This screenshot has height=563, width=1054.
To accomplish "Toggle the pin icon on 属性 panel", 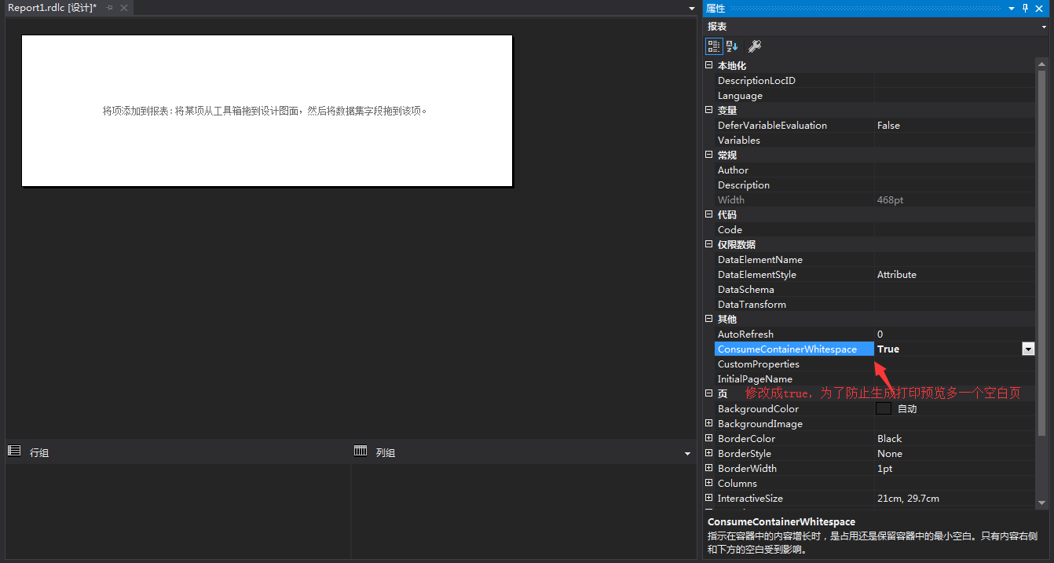I will (x=1027, y=8).
